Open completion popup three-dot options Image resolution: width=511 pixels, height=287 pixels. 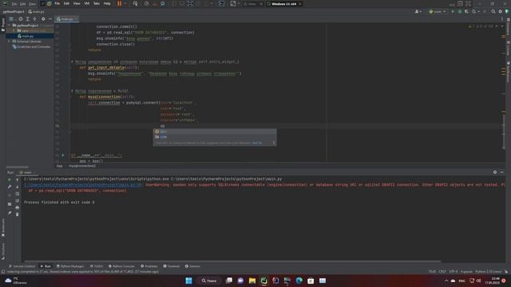click(x=274, y=143)
